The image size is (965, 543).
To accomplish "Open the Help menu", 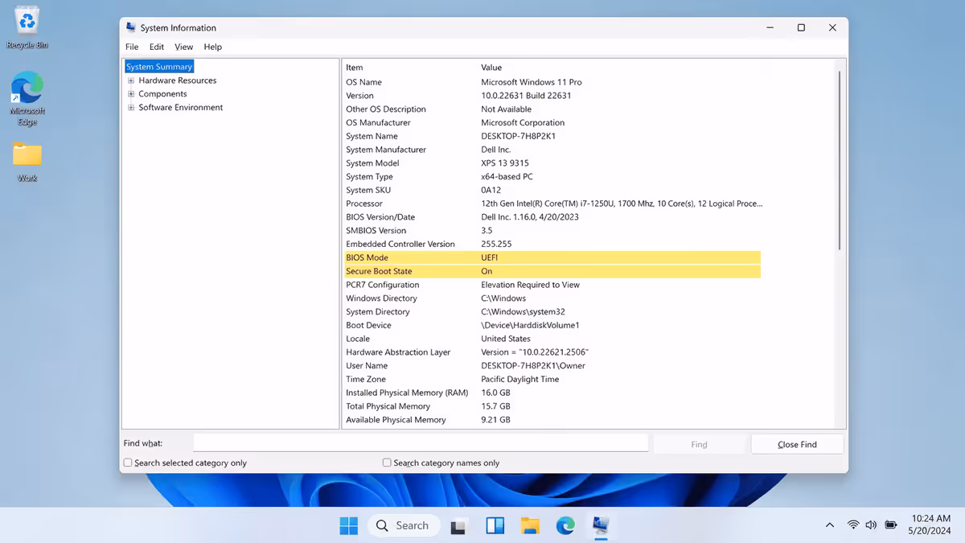I will (x=213, y=47).
